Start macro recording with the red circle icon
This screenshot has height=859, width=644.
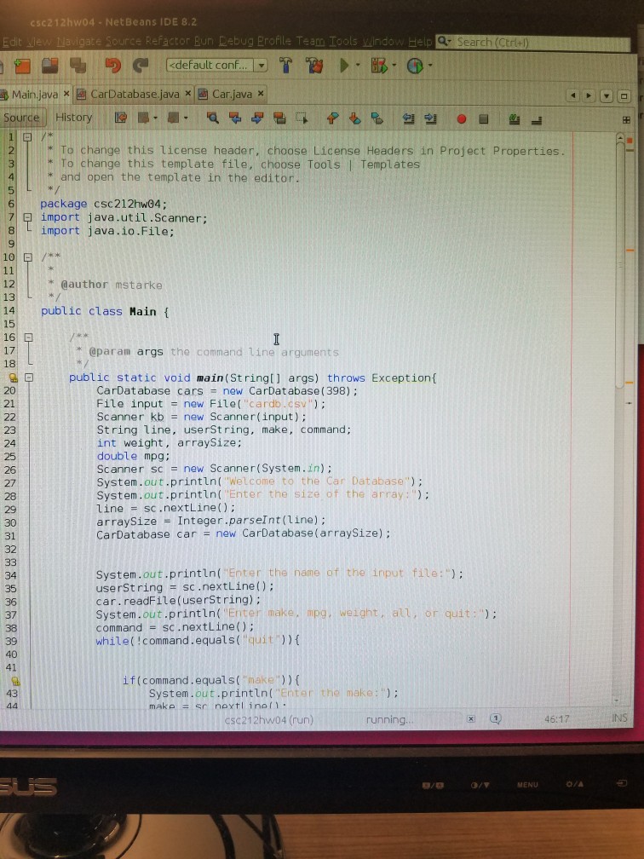(461, 118)
